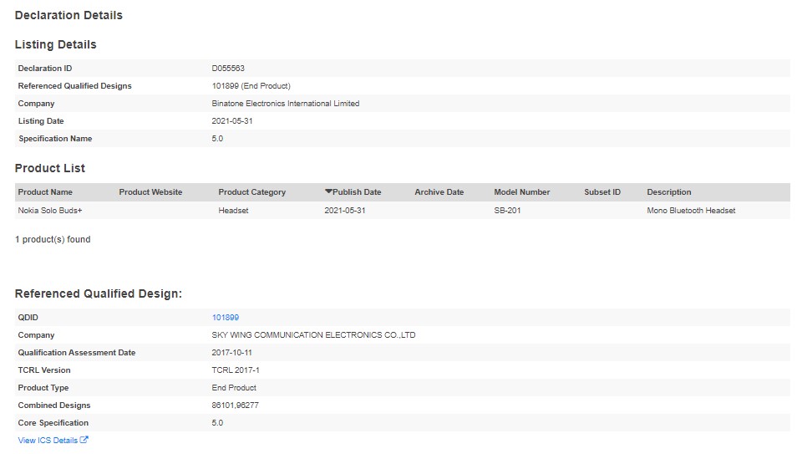Image resolution: width=797 pixels, height=454 pixels.
Task: Select Nokia Solo Buds+ product name cell
Action: tap(50, 210)
